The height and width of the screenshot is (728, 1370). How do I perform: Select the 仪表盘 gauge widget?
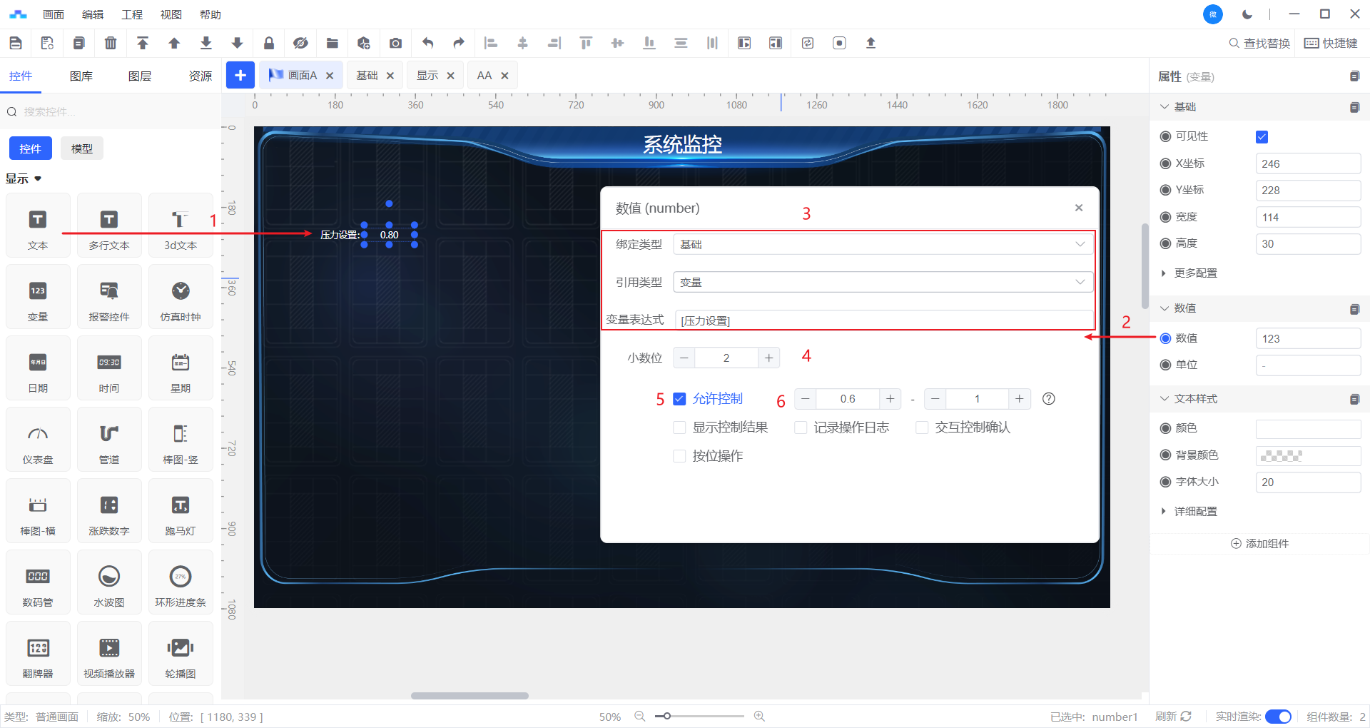click(x=38, y=440)
